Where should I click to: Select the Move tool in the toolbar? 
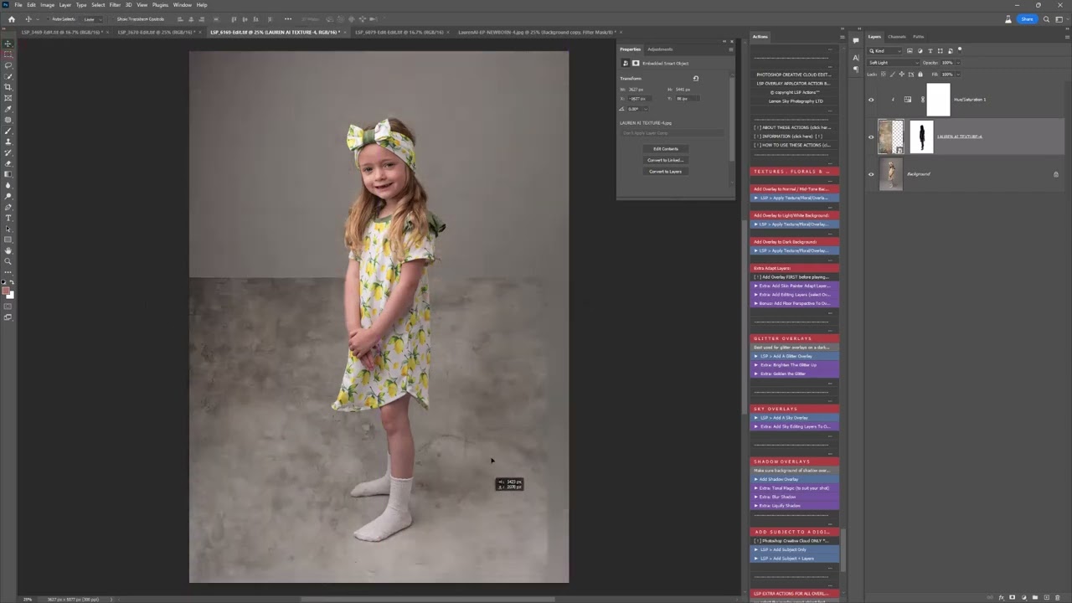click(8, 44)
